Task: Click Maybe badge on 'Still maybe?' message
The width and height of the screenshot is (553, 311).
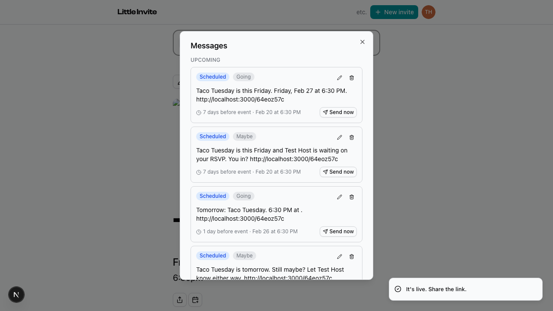Action: coord(245,256)
